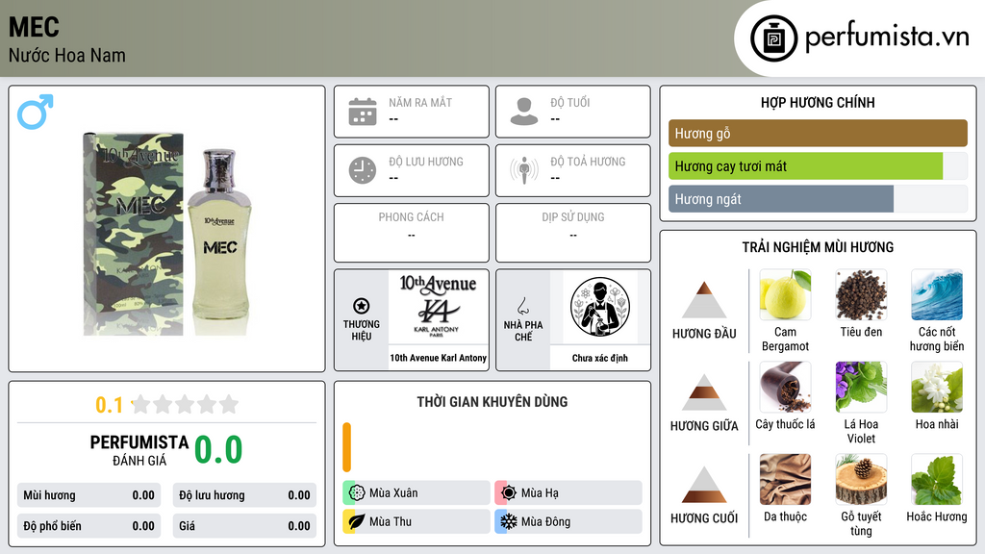The width and height of the screenshot is (985, 554).
Task: Click the male gender symbol icon
Action: (36, 112)
